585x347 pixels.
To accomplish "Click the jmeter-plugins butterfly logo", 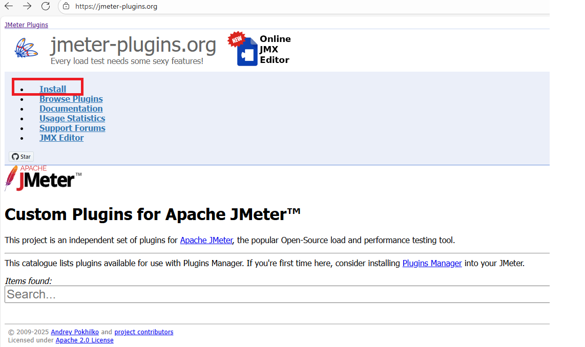I will pos(26,49).
